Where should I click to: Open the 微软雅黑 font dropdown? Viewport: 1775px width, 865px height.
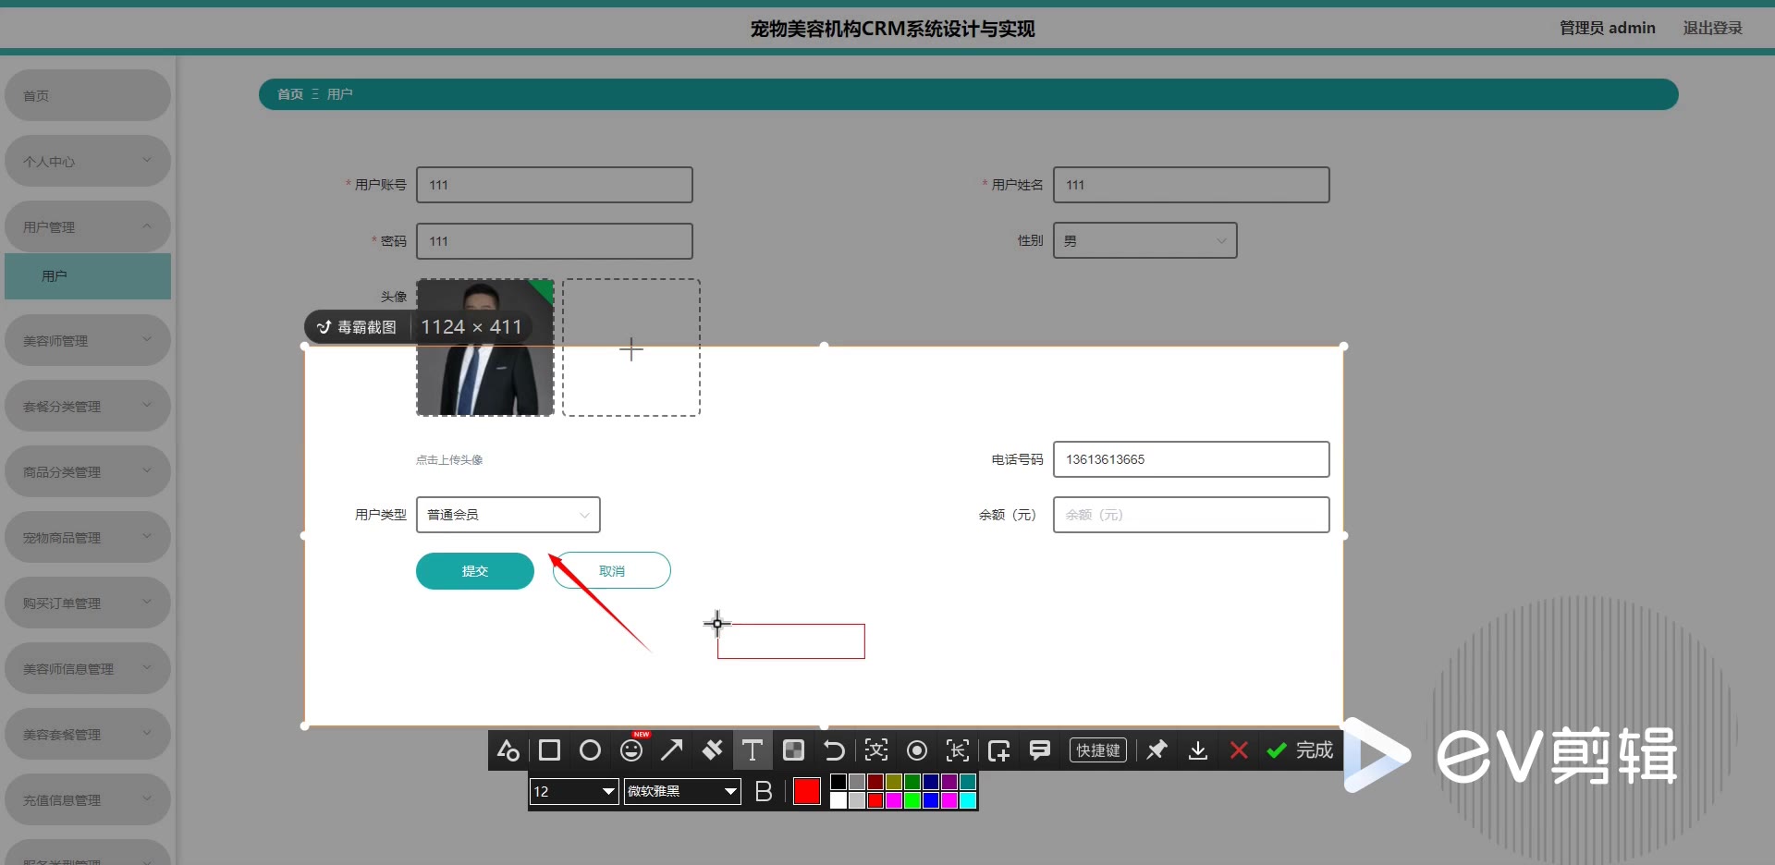(682, 792)
